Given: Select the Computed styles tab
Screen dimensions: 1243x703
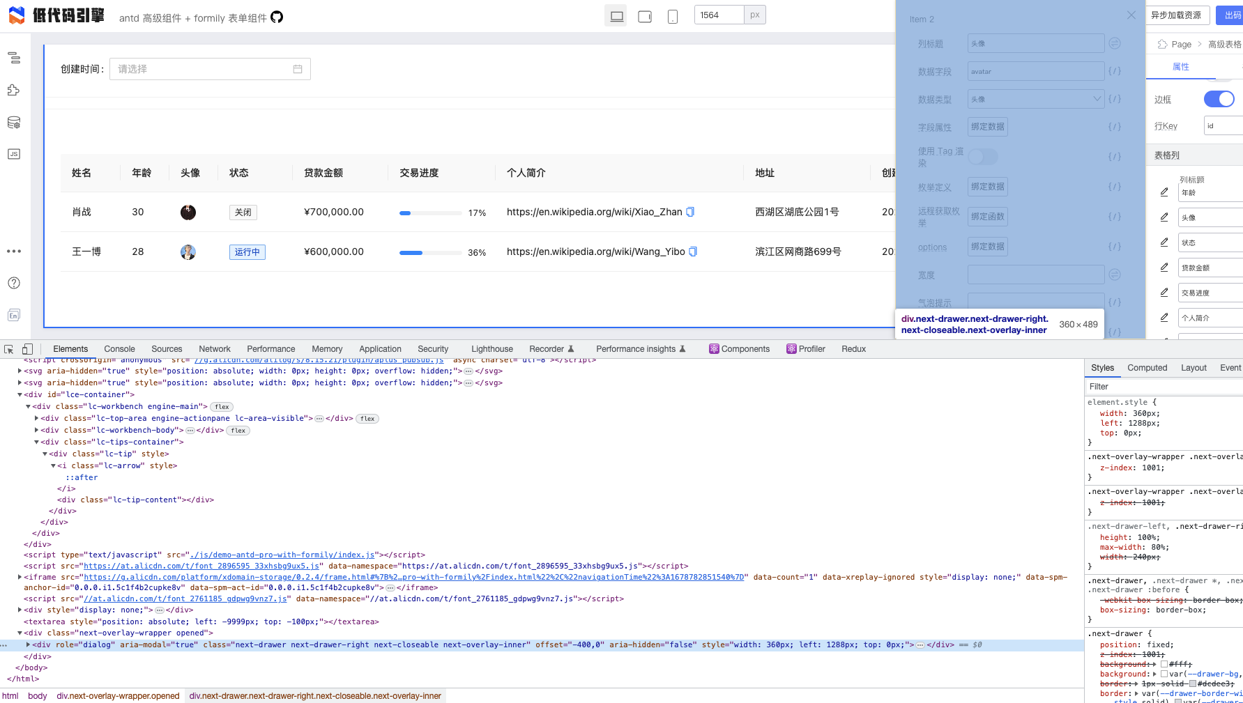Looking at the screenshot, I should 1147,368.
